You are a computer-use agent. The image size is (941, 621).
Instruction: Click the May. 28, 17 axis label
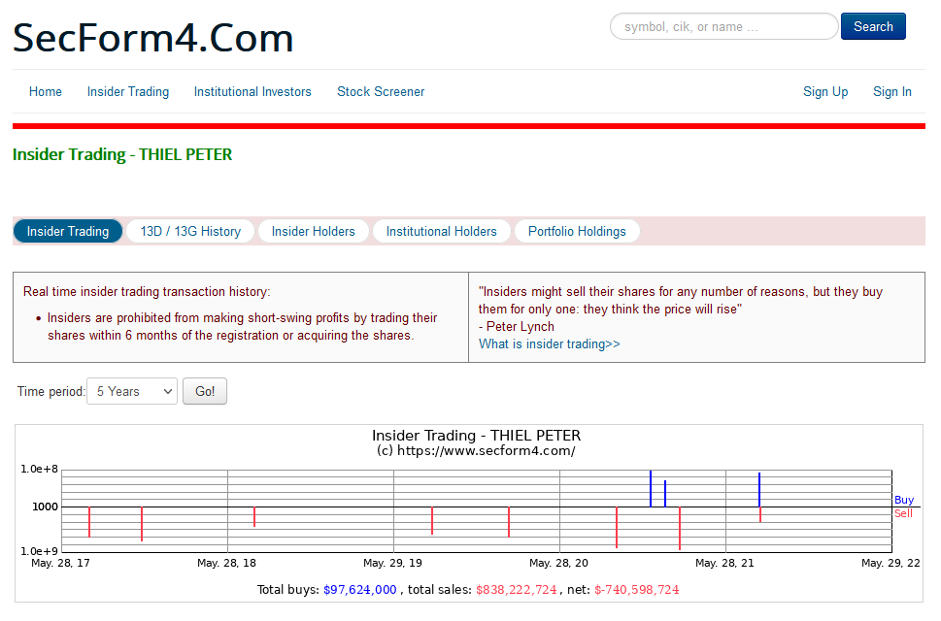(60, 563)
